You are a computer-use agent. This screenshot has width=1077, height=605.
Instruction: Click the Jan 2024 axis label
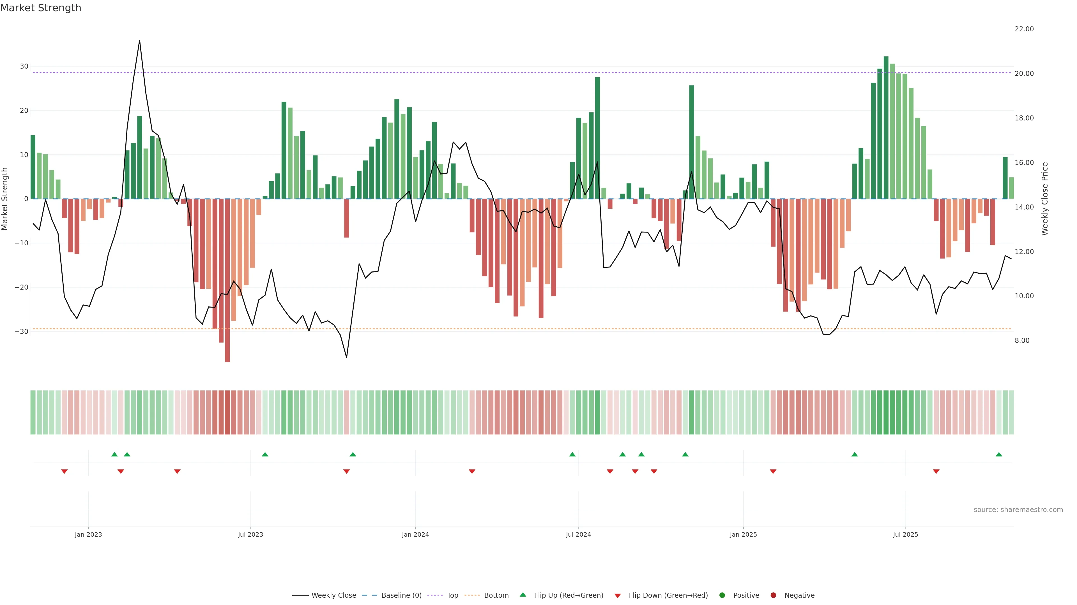(x=415, y=534)
